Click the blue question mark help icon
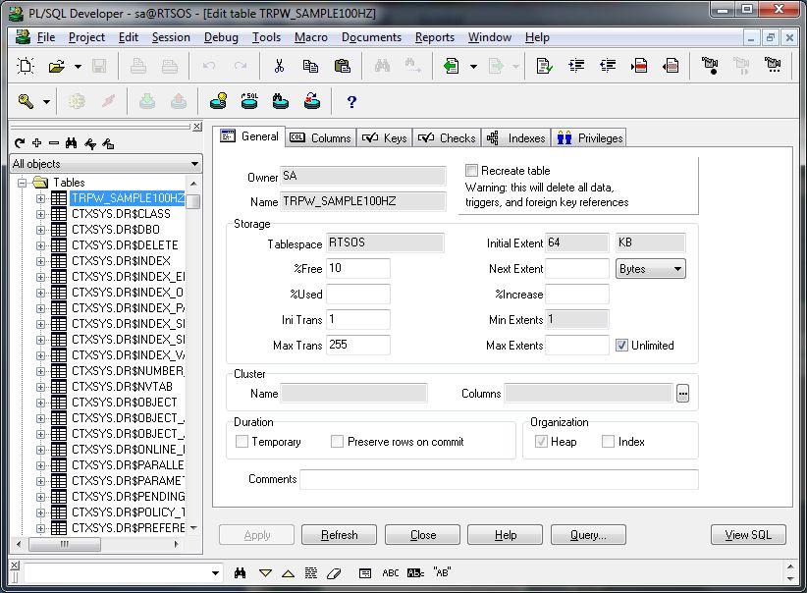 (351, 101)
